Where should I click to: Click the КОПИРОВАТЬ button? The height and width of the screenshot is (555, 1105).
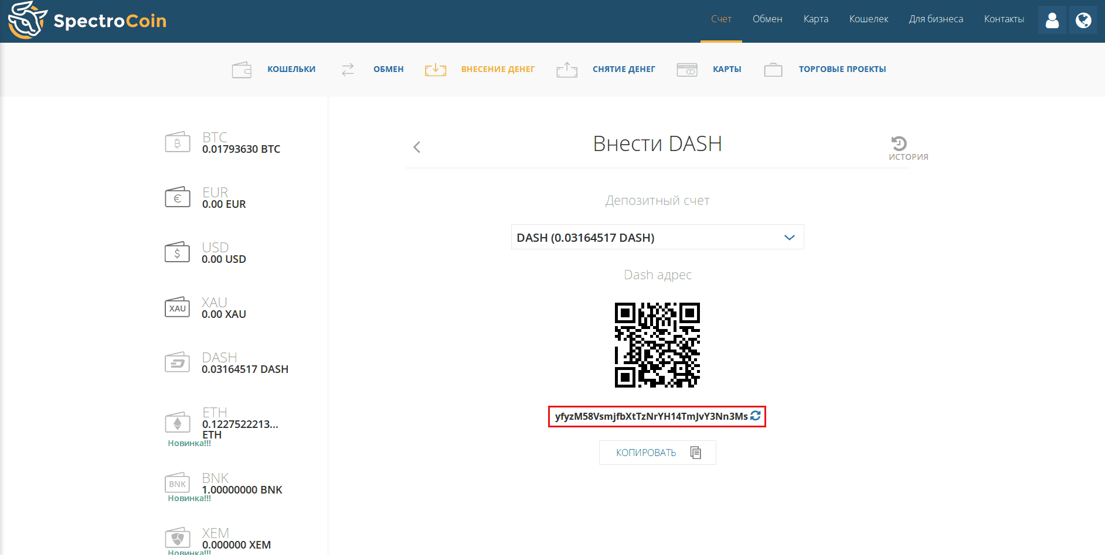657,453
